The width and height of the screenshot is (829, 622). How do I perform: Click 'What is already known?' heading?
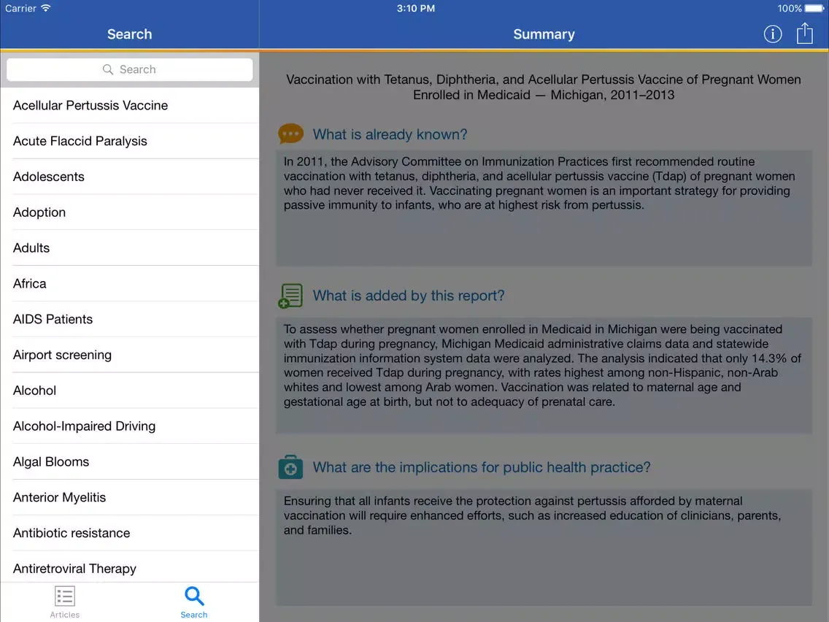(x=390, y=134)
